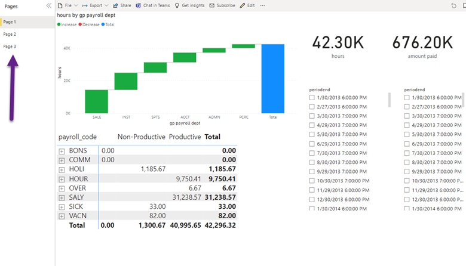The image size is (466, 266).
Task: Click Subscribe envelope icon
Action: coord(212,5)
